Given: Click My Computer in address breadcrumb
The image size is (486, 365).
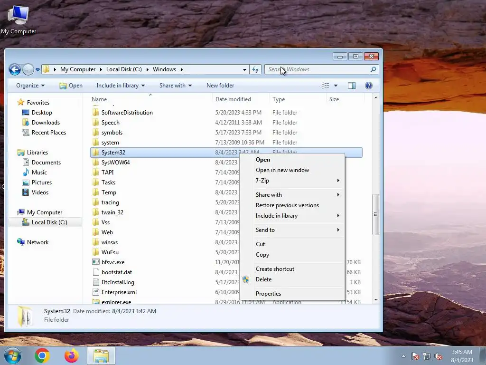Looking at the screenshot, I should (78, 69).
